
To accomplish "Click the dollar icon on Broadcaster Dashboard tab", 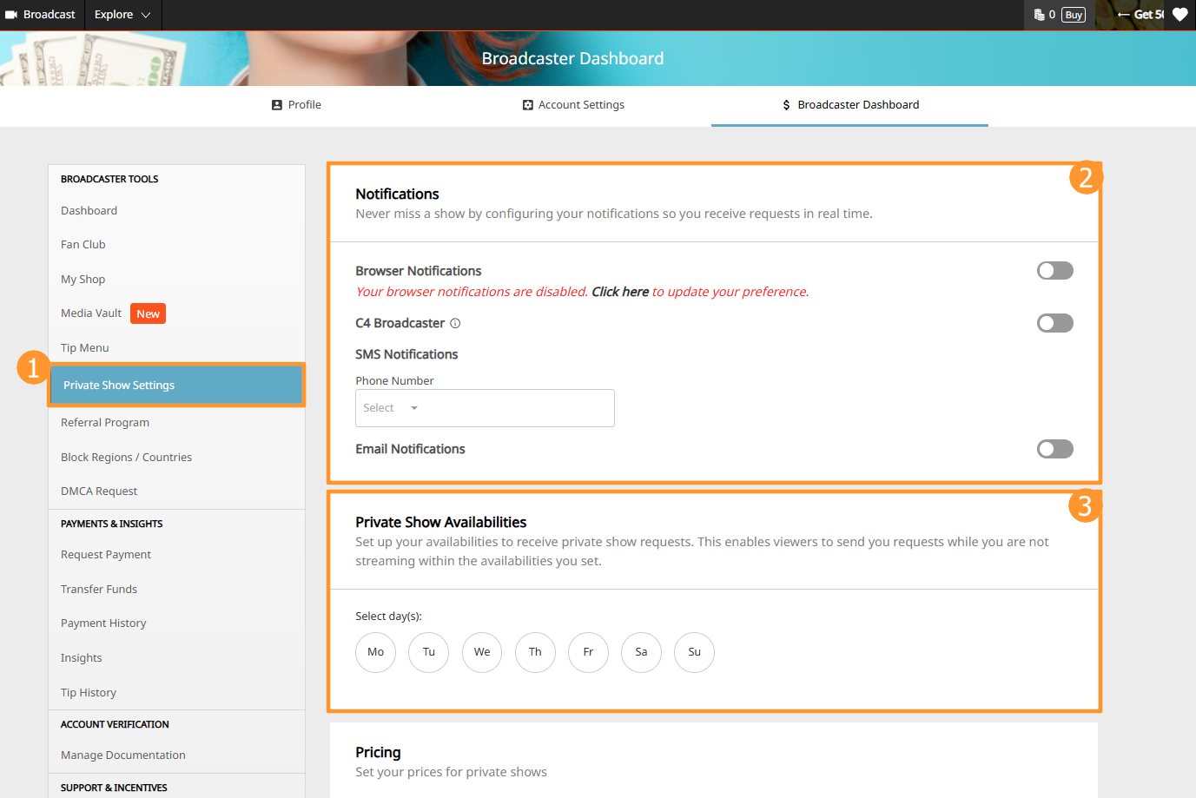I will coord(786,105).
